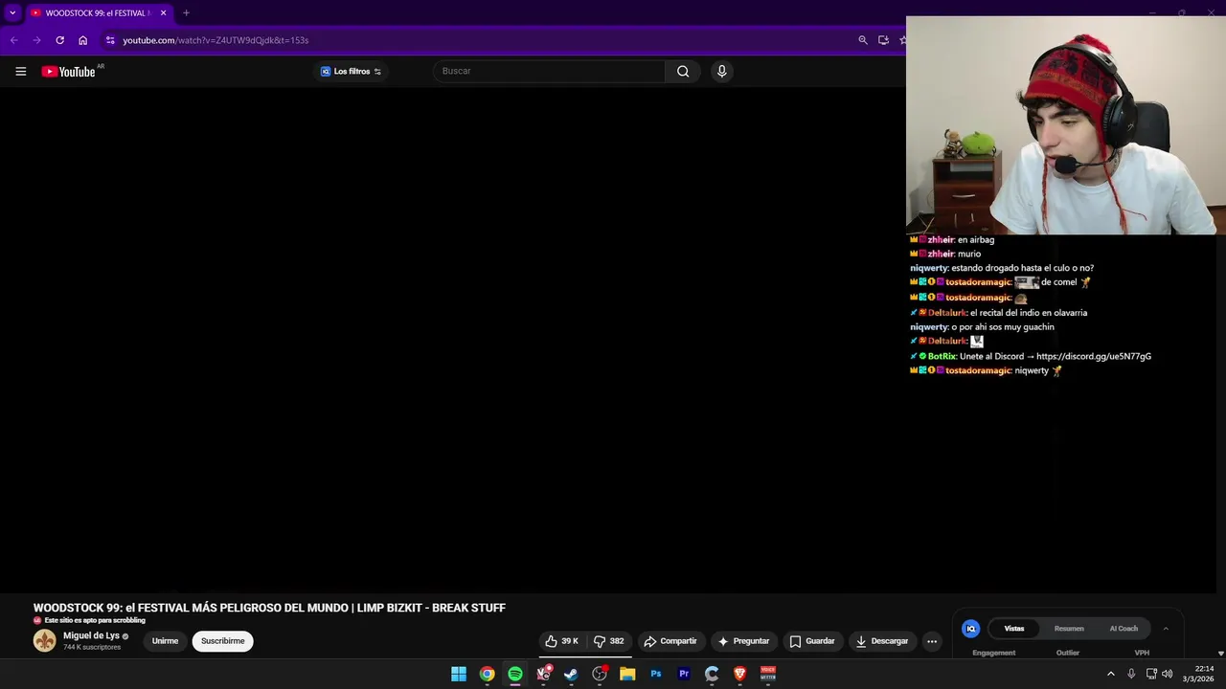Go back with the browser back arrow
Viewport: 1226px width, 689px height.
pos(13,40)
